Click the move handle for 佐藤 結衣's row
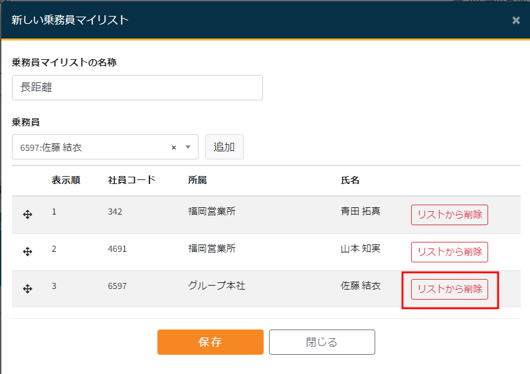530x374 pixels. tap(28, 289)
